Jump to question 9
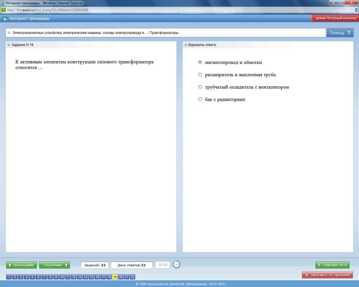Screen dimensions: 359x287 [56, 277]
